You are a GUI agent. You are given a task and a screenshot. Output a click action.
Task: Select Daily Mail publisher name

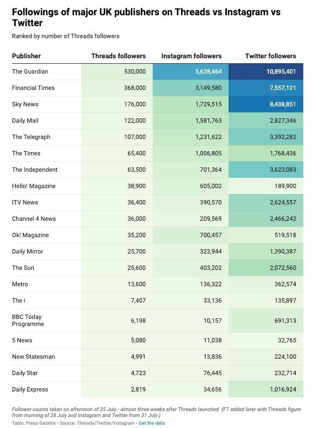(25, 120)
